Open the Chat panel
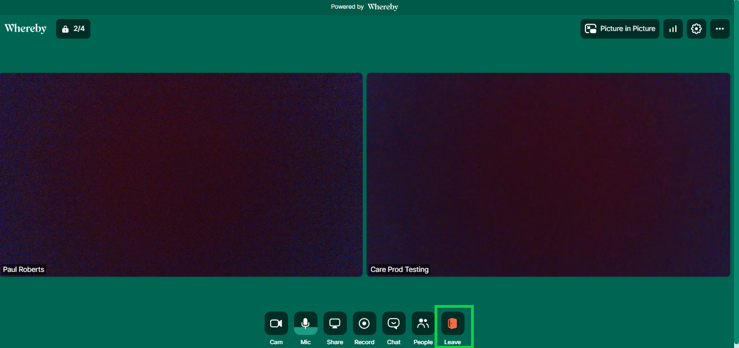 394,324
